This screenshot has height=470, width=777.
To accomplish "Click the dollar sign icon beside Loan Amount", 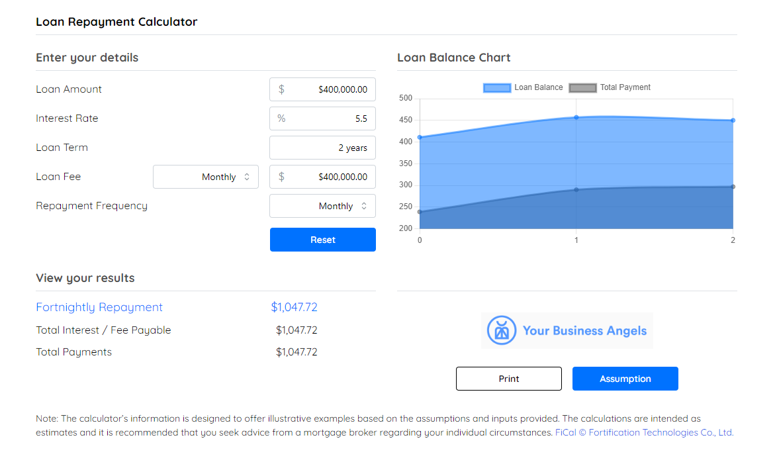I will coord(280,89).
